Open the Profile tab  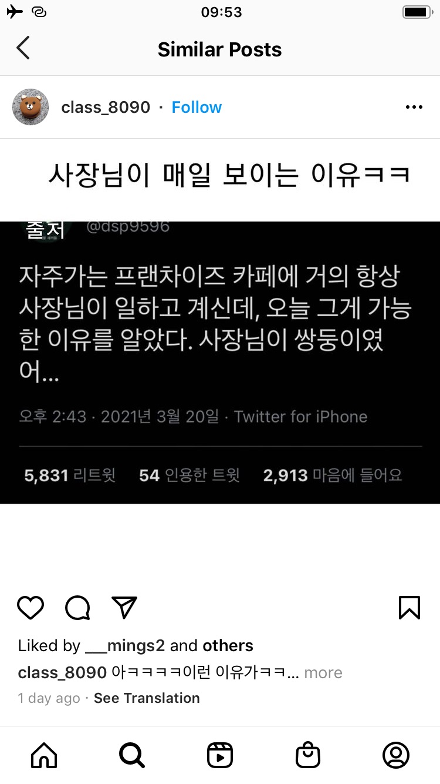tap(396, 755)
